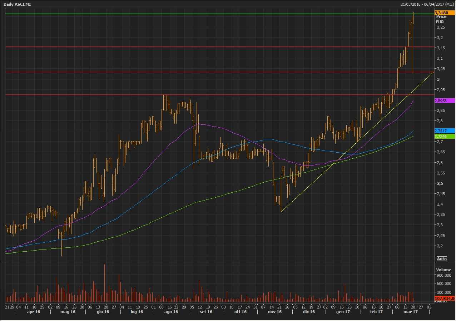This screenshot has width=456, height=321.
Task: Click the Daily ASCI.MI chart title
Action: click(17, 4)
